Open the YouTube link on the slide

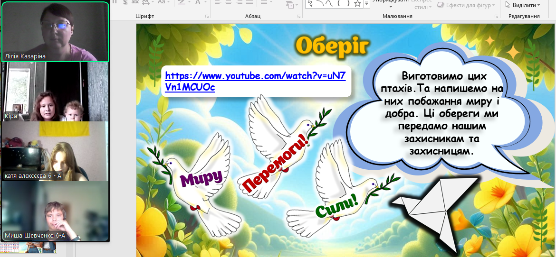[x=255, y=81]
